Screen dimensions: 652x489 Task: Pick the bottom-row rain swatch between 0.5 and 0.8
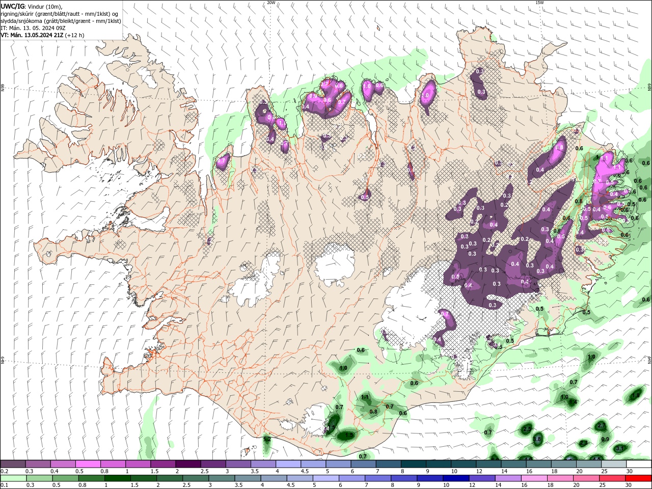(x=65, y=478)
